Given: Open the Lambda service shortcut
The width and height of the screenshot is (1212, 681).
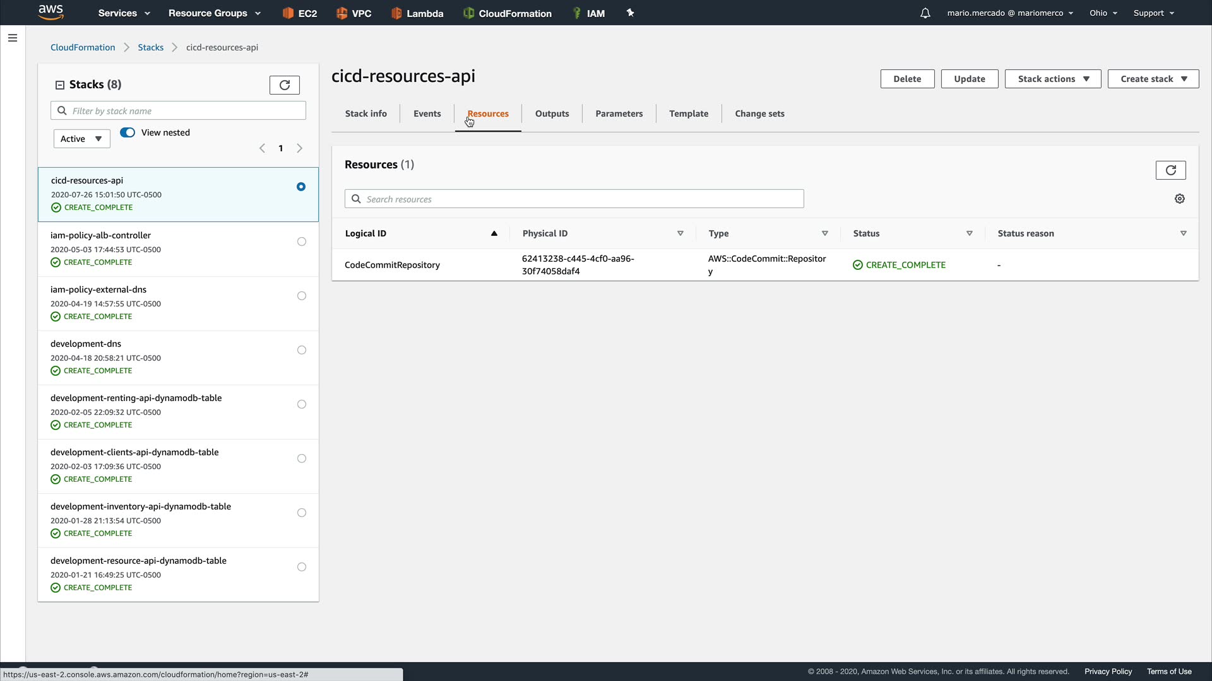Looking at the screenshot, I should (417, 13).
